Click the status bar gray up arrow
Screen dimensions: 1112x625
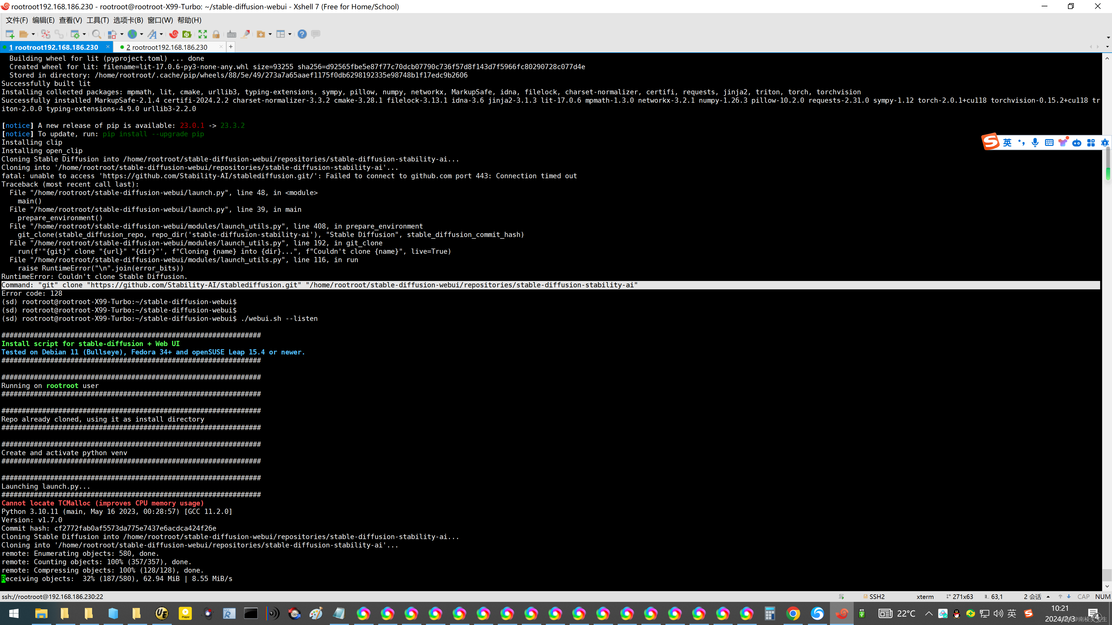pos(1060,597)
